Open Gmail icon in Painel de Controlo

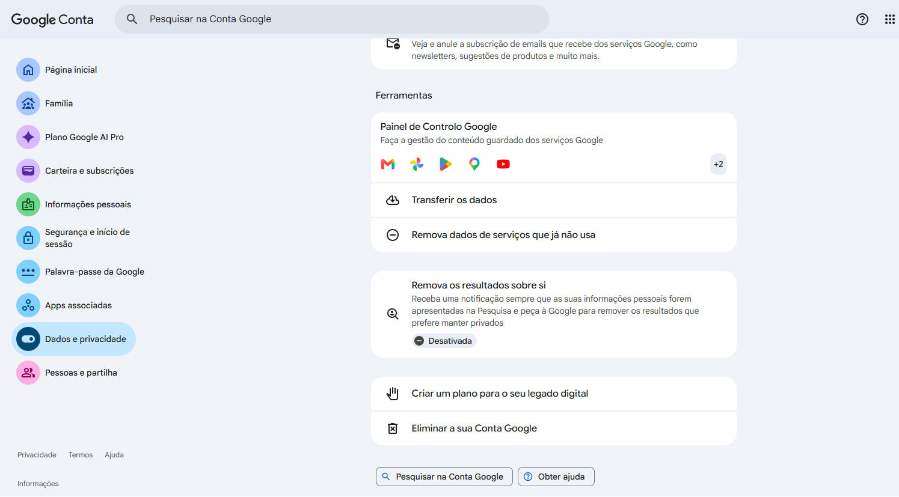388,164
